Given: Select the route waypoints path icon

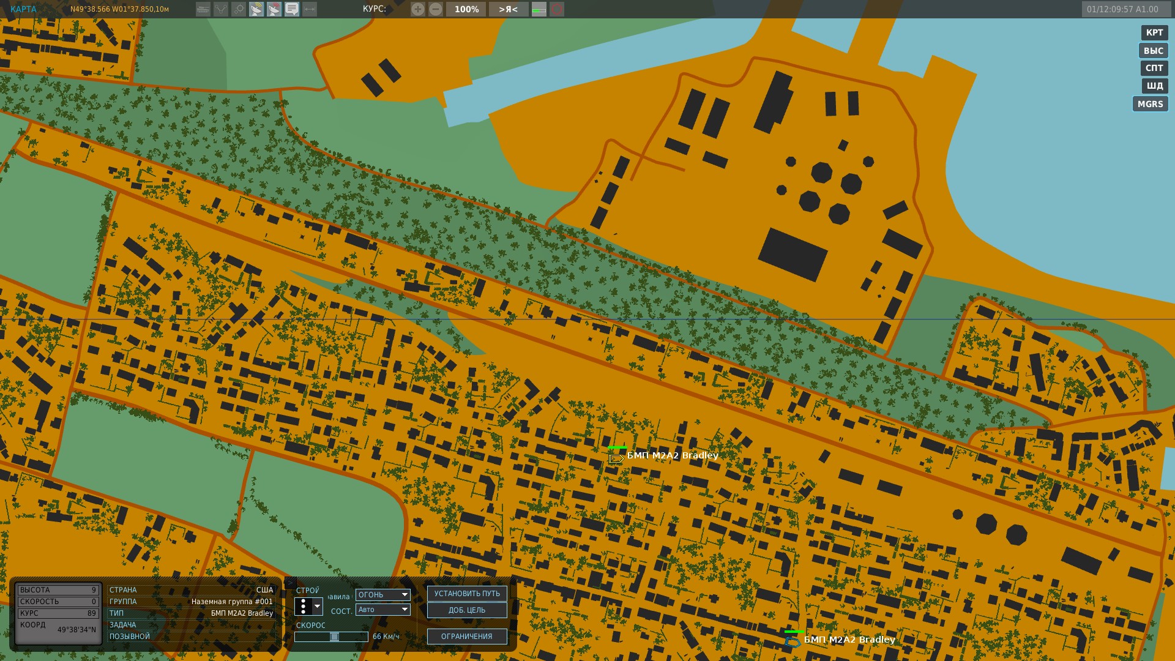Looking at the screenshot, I should tap(221, 9).
